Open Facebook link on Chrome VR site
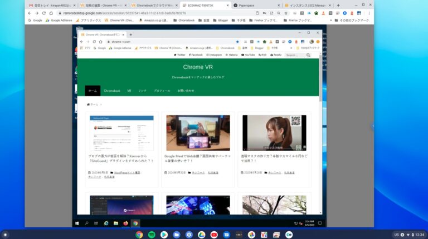Image resolution: width=428 pixels, height=239 pixels. click(196, 55)
